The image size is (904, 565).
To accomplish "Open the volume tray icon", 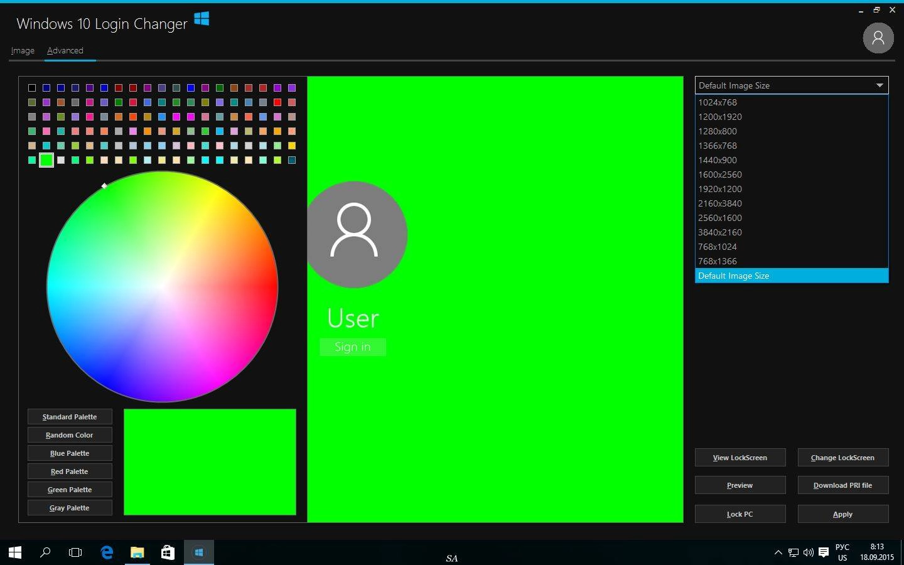I will click(x=809, y=552).
